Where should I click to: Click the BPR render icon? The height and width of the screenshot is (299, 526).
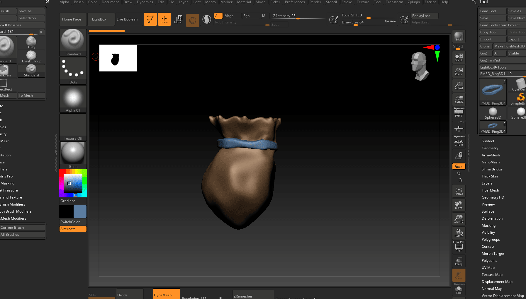[459, 36]
